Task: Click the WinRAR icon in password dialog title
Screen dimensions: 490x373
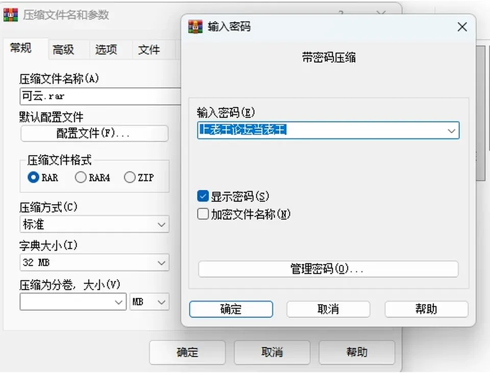Action: click(x=195, y=27)
